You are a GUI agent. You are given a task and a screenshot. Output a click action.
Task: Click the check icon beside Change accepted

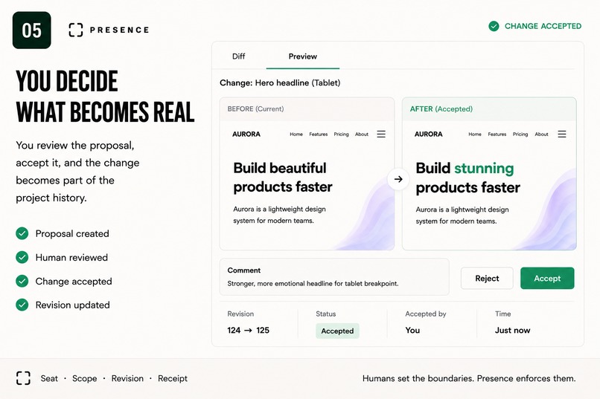[x=22, y=281]
